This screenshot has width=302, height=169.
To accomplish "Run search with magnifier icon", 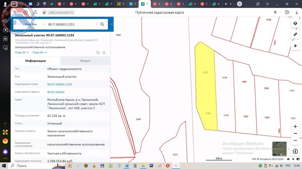I will pos(102,24).
